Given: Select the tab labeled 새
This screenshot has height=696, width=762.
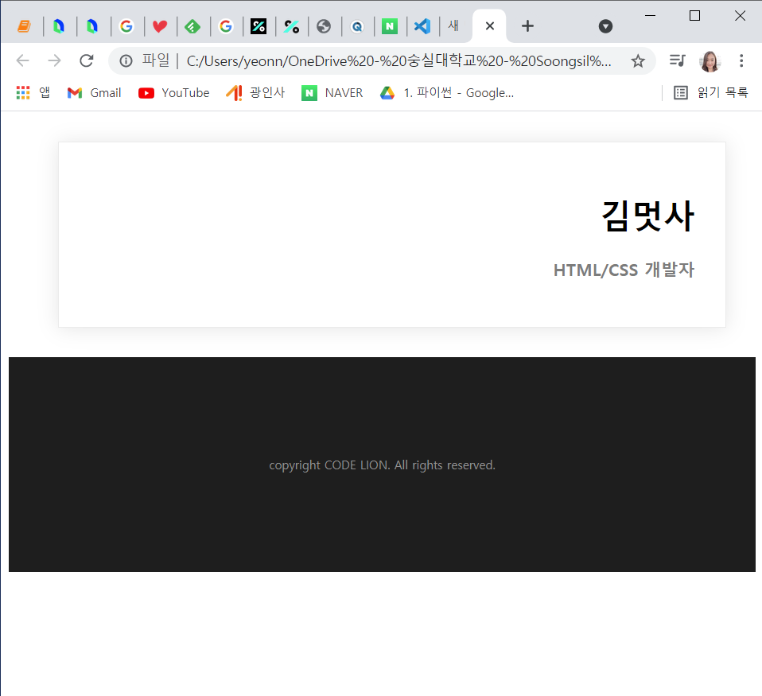Looking at the screenshot, I should coord(453,25).
